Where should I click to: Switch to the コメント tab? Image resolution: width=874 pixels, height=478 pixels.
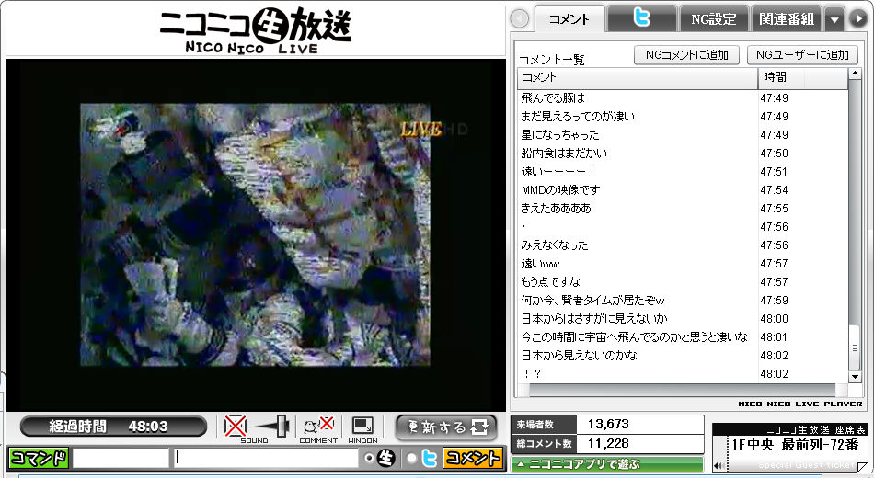click(569, 19)
